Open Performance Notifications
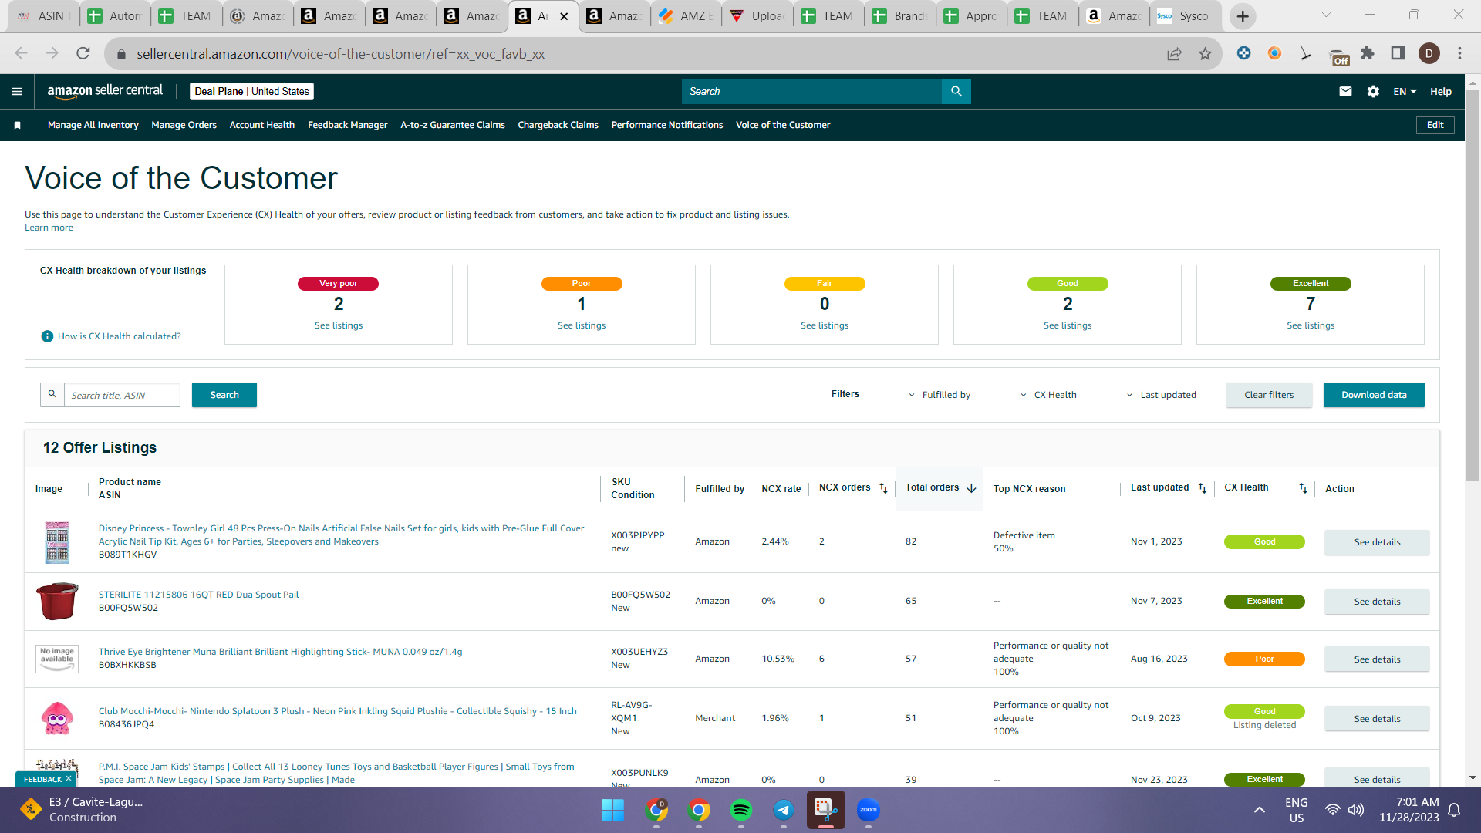The height and width of the screenshot is (833, 1481). click(667, 125)
